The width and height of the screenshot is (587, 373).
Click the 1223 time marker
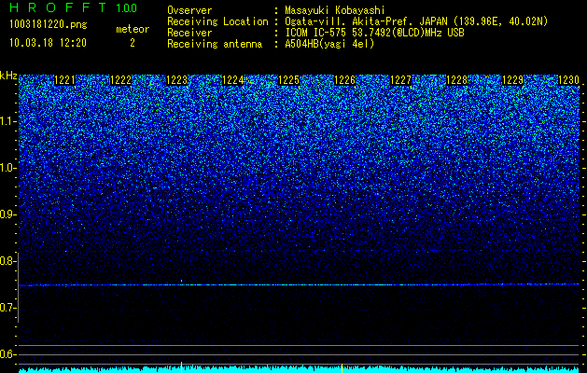coord(176,80)
